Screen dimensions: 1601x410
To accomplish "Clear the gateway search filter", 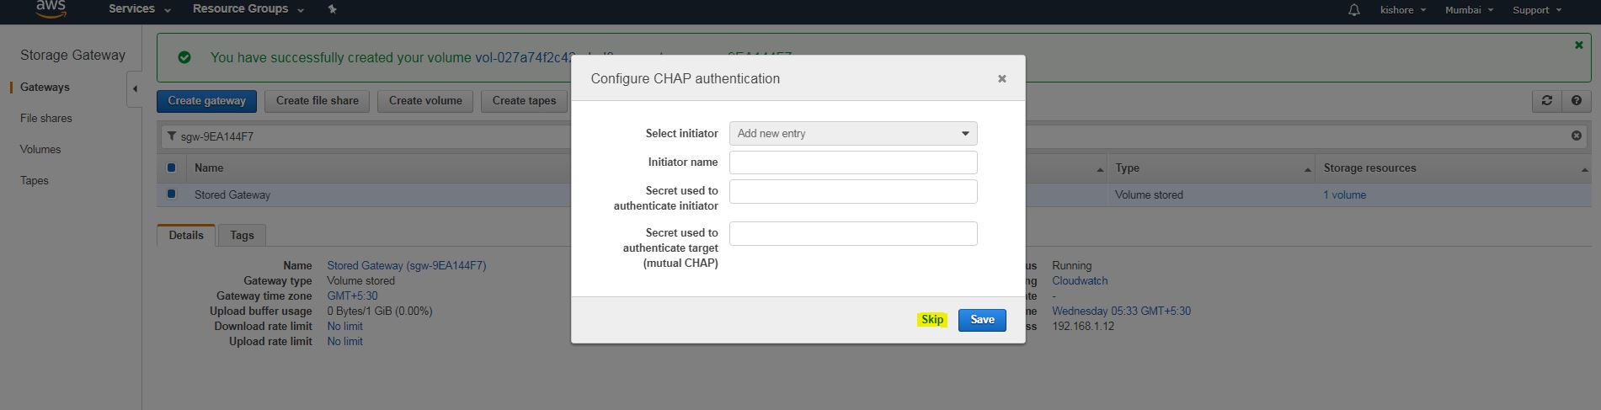I will tap(1577, 136).
